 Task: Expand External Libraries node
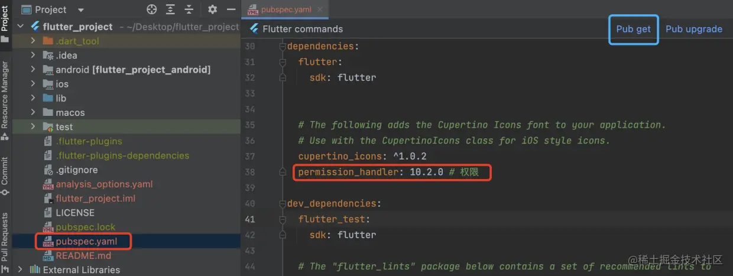coord(21,269)
